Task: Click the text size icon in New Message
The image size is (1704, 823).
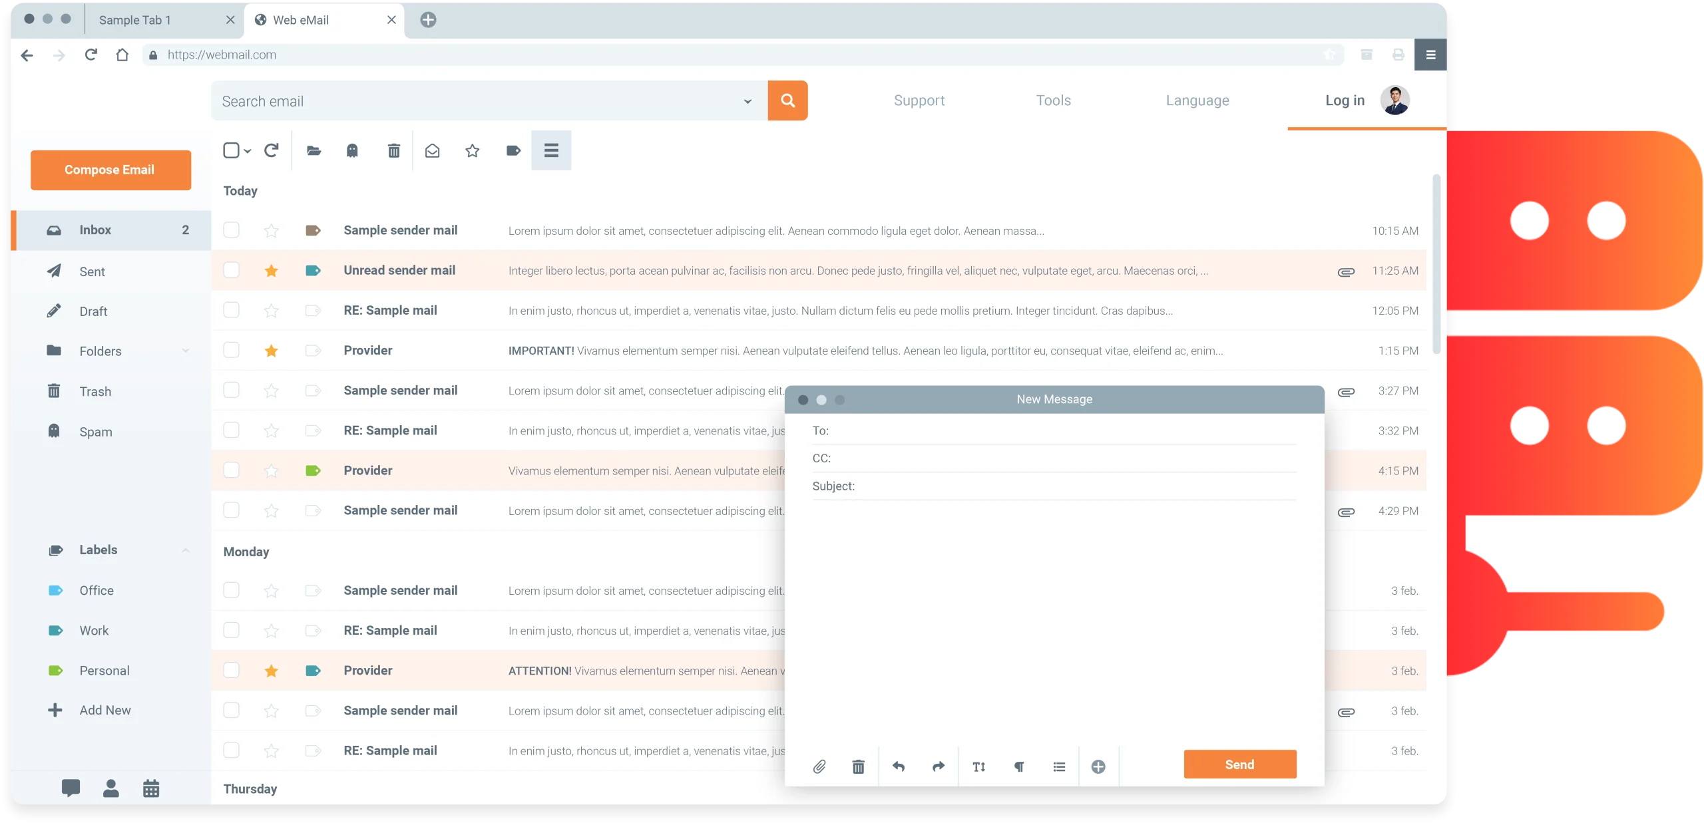Action: pos(978,766)
